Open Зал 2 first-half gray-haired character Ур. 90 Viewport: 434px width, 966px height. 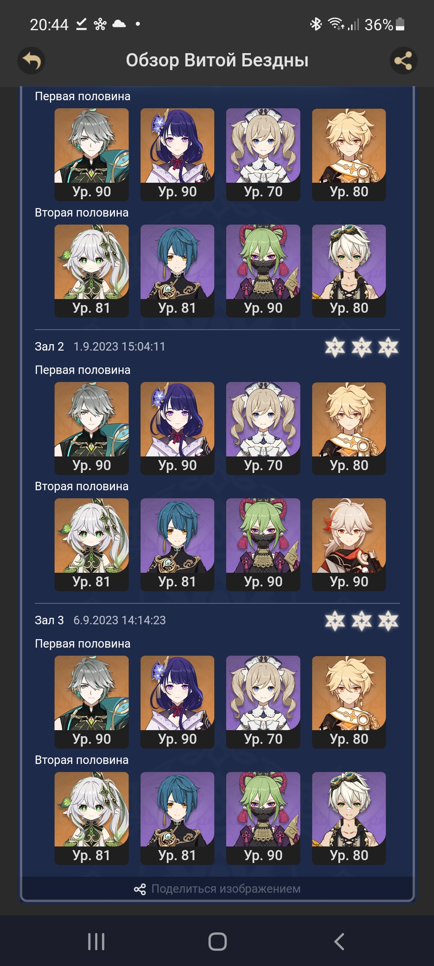(92, 428)
